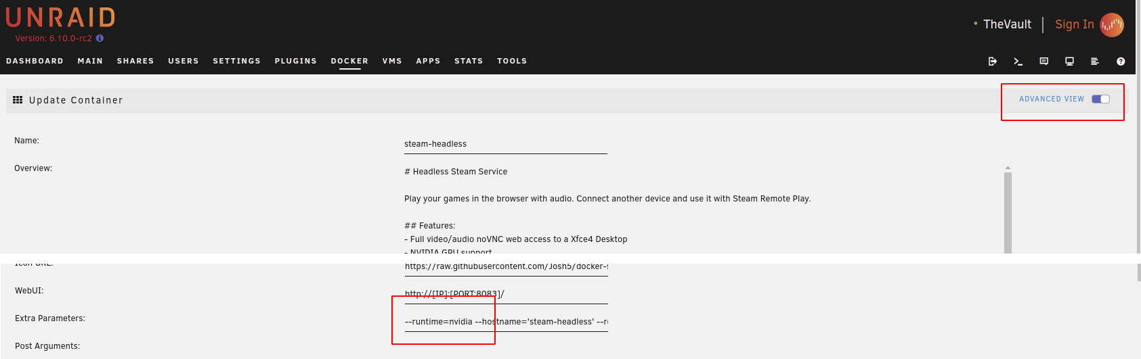The width and height of the screenshot is (1141, 359).
Task: Click the Sign In link
Action: [x=1074, y=24]
